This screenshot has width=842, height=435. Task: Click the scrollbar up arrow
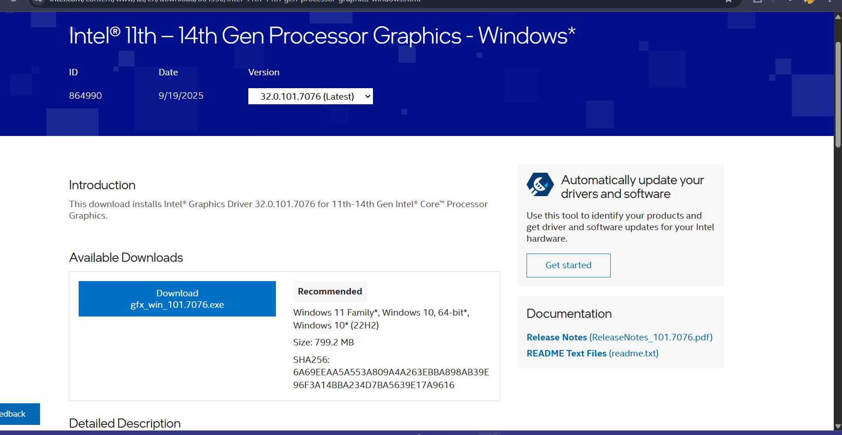point(838,17)
